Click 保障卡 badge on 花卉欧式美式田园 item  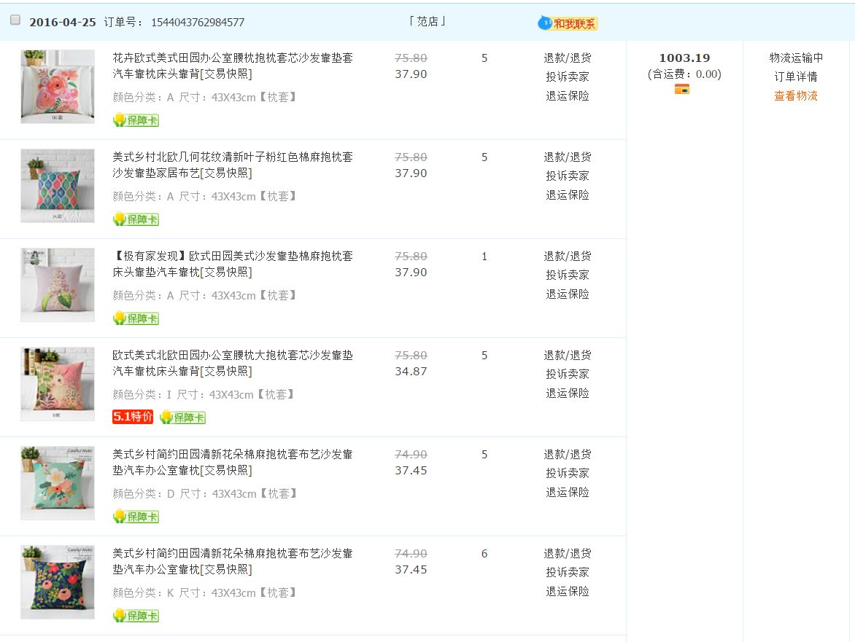tap(136, 120)
